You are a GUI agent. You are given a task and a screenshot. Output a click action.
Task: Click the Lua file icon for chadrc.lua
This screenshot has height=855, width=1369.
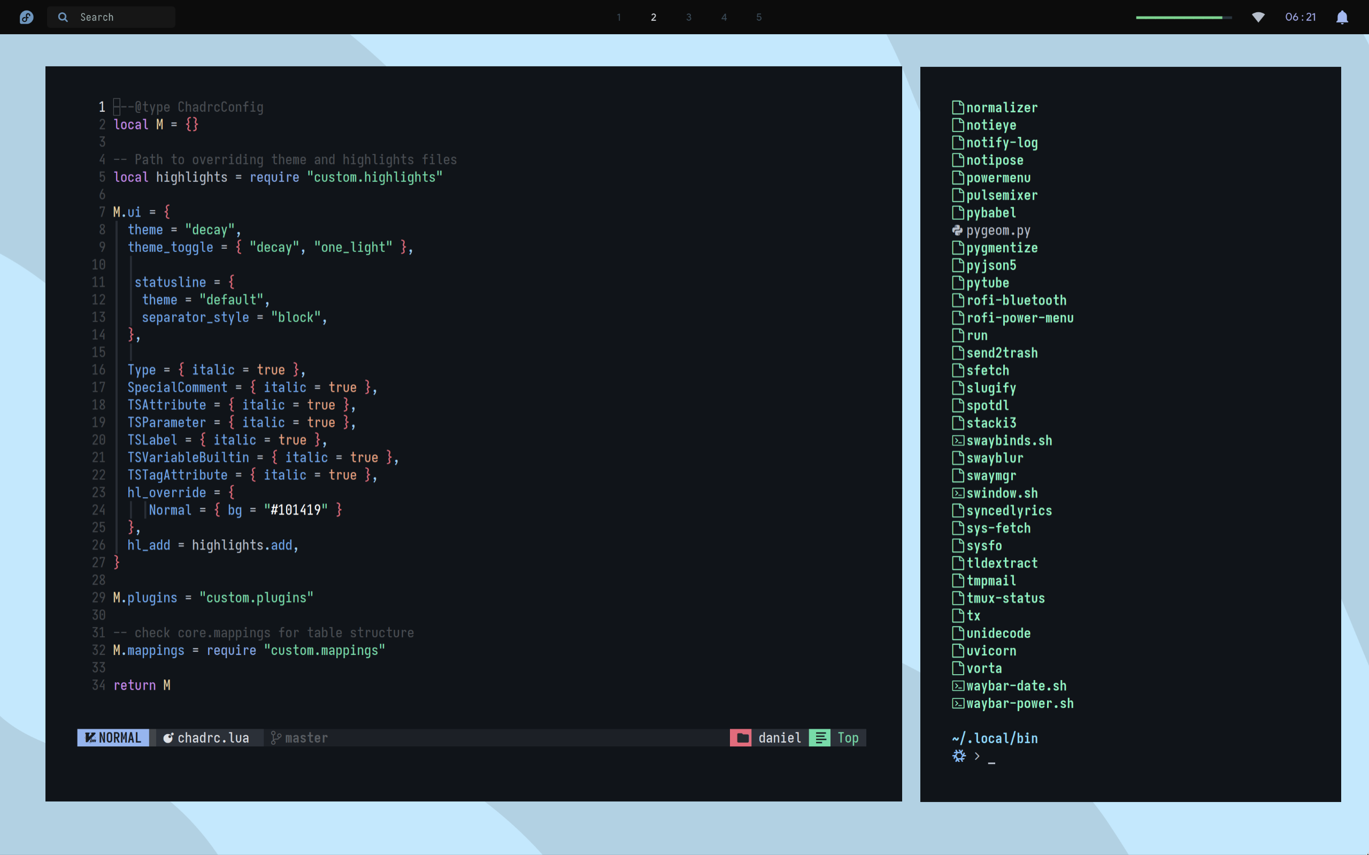(x=168, y=737)
